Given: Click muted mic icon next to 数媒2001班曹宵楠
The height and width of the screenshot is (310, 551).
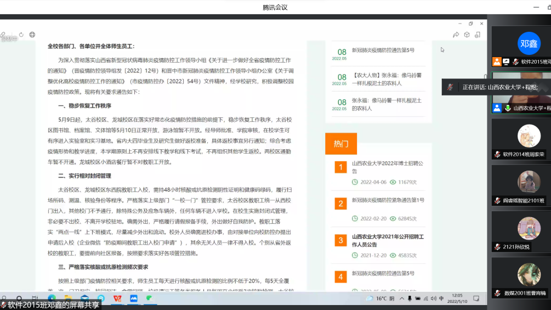Looking at the screenshot, I should [497, 293].
